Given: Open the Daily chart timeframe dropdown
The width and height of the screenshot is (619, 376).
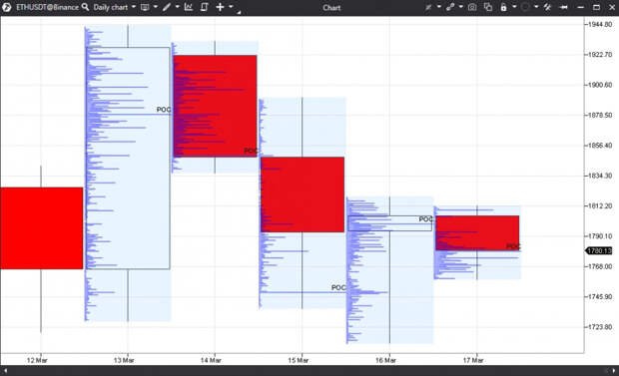Looking at the screenshot, I should pos(115,7).
